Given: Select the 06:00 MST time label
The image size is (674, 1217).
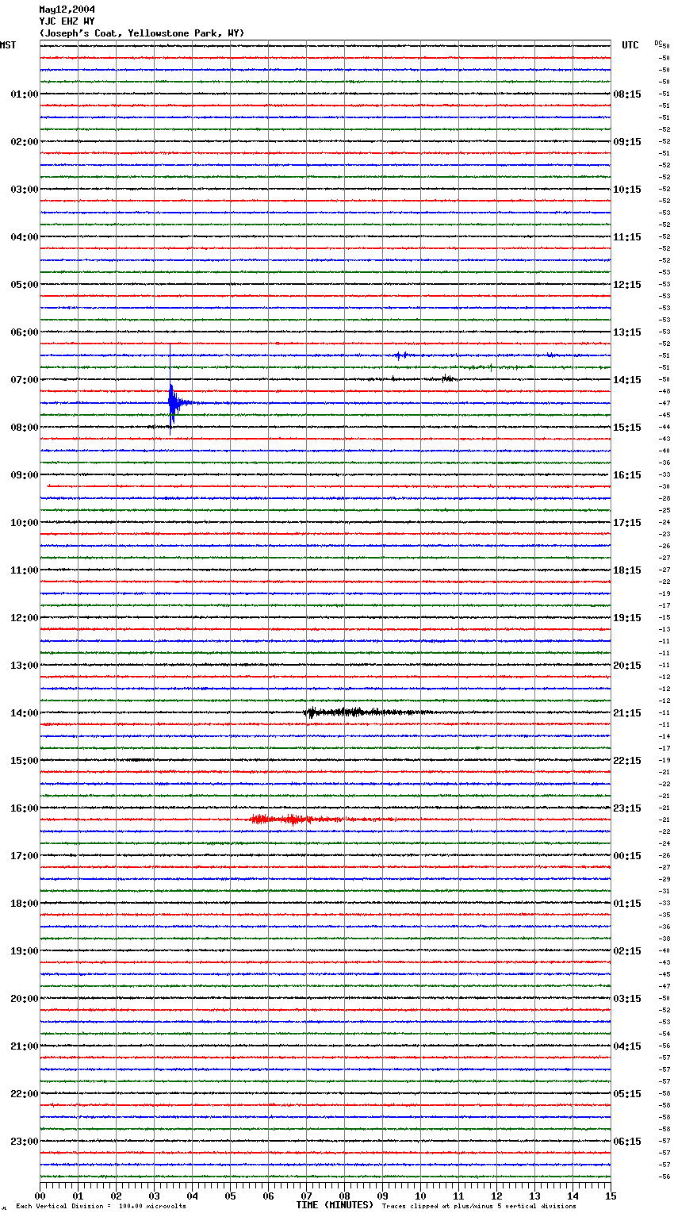Looking at the screenshot, I should click(24, 332).
